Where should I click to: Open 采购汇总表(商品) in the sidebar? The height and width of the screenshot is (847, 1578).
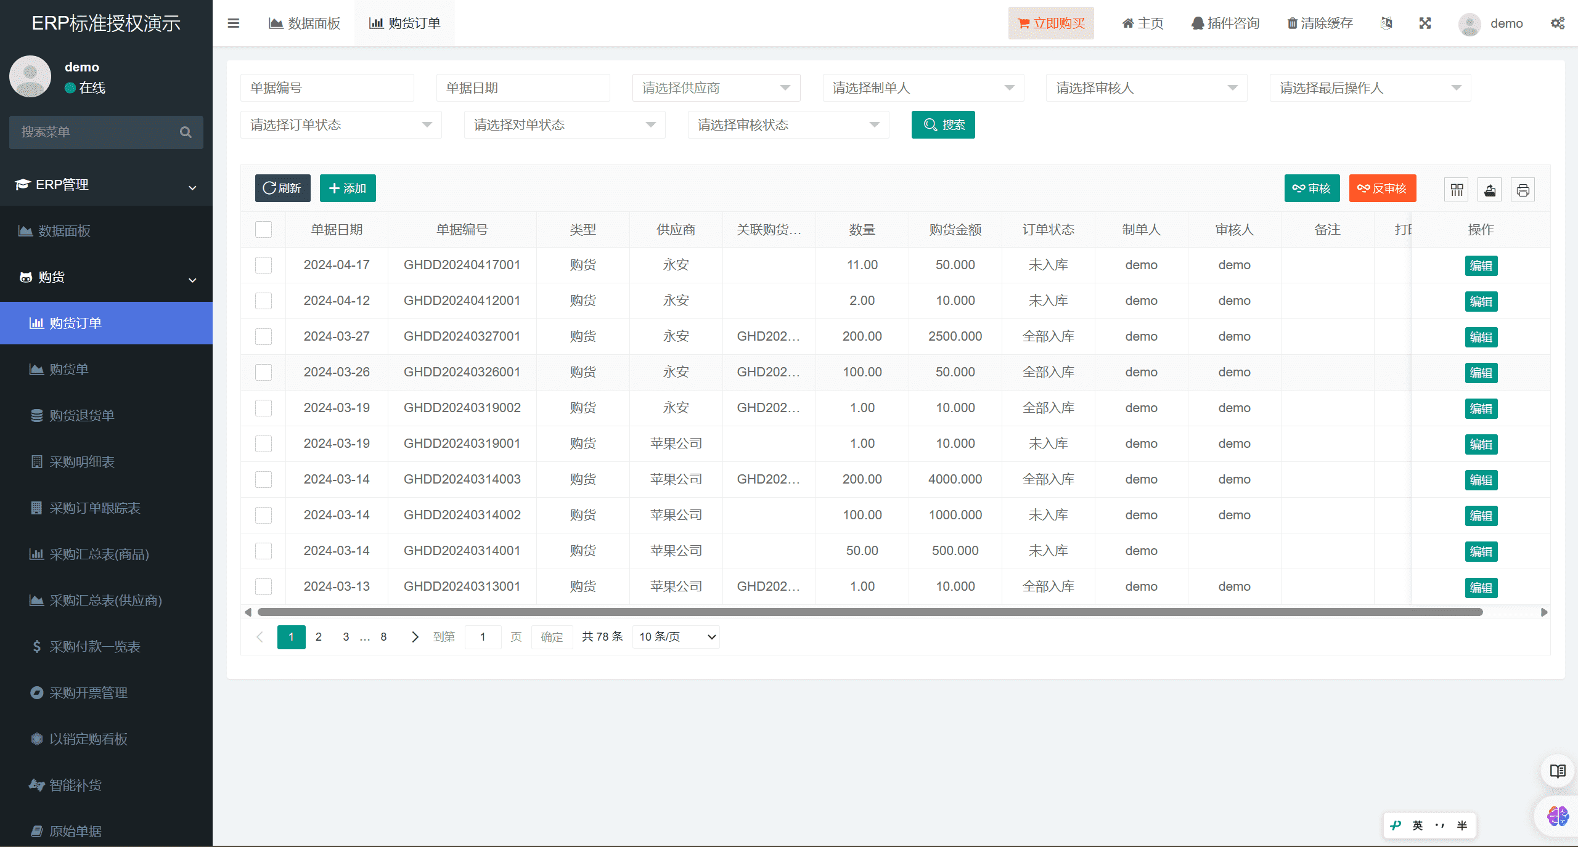click(106, 554)
